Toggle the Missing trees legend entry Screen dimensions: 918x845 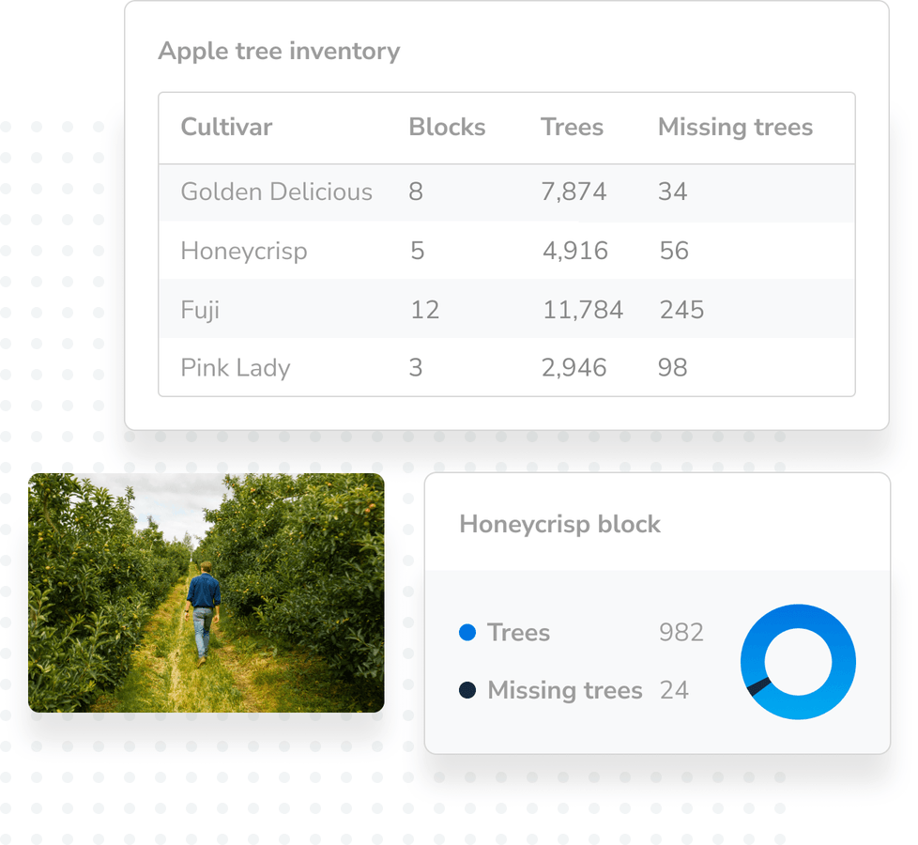pyautogui.click(x=564, y=691)
